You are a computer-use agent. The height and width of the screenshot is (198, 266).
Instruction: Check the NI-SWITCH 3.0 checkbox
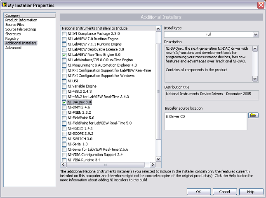tap(64, 139)
